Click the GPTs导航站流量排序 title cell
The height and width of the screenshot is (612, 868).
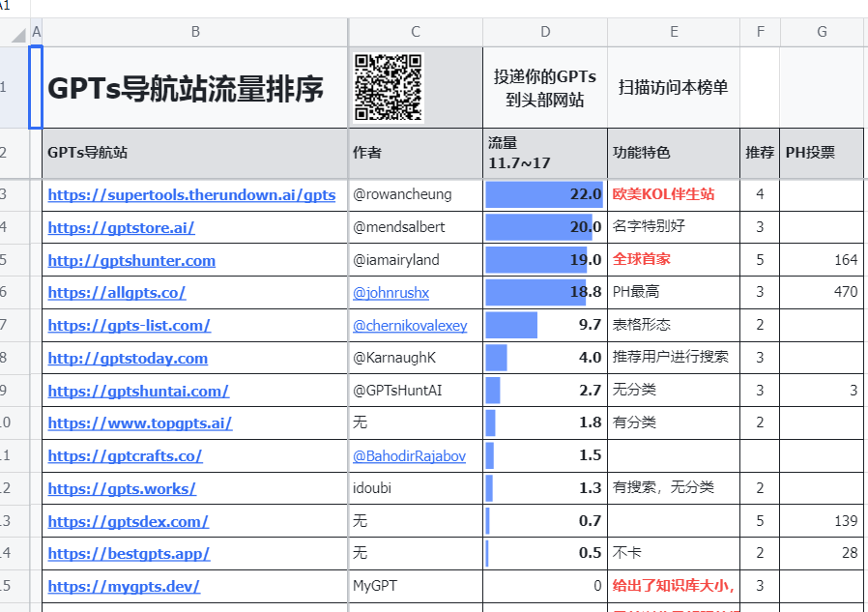click(186, 89)
